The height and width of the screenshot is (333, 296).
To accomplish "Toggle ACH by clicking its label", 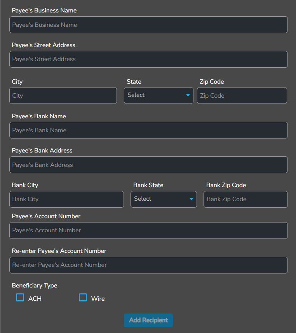I will (33, 298).
